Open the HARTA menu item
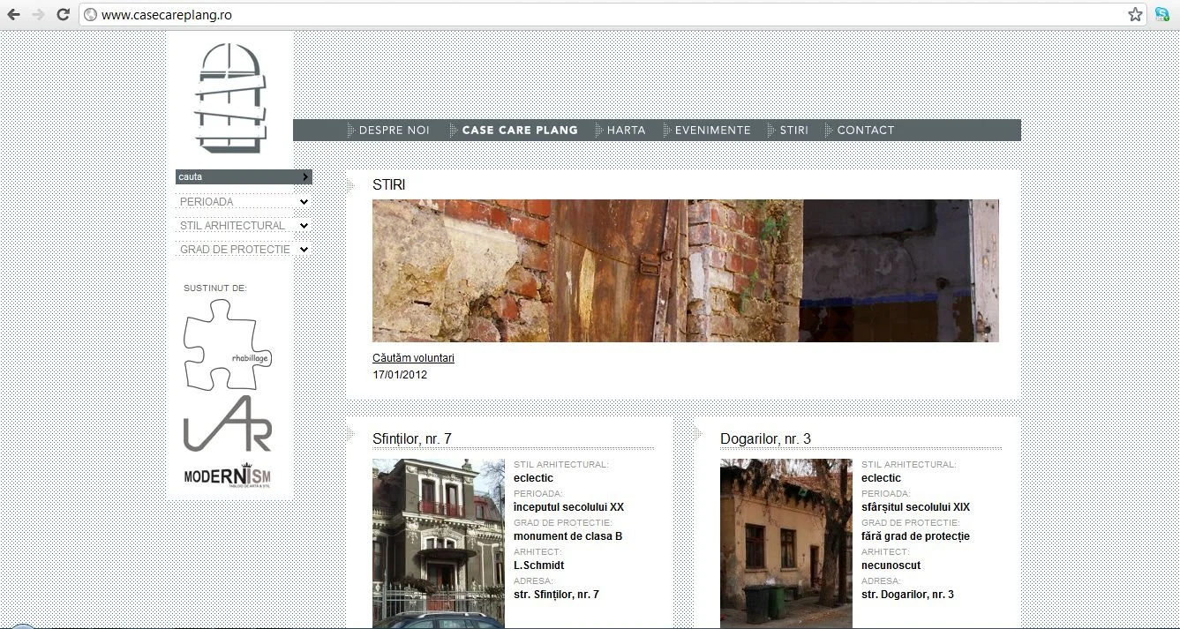 [x=626, y=131]
